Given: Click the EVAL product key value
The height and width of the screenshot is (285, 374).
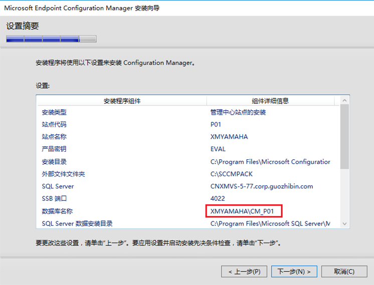Looking at the screenshot, I should (218, 149).
